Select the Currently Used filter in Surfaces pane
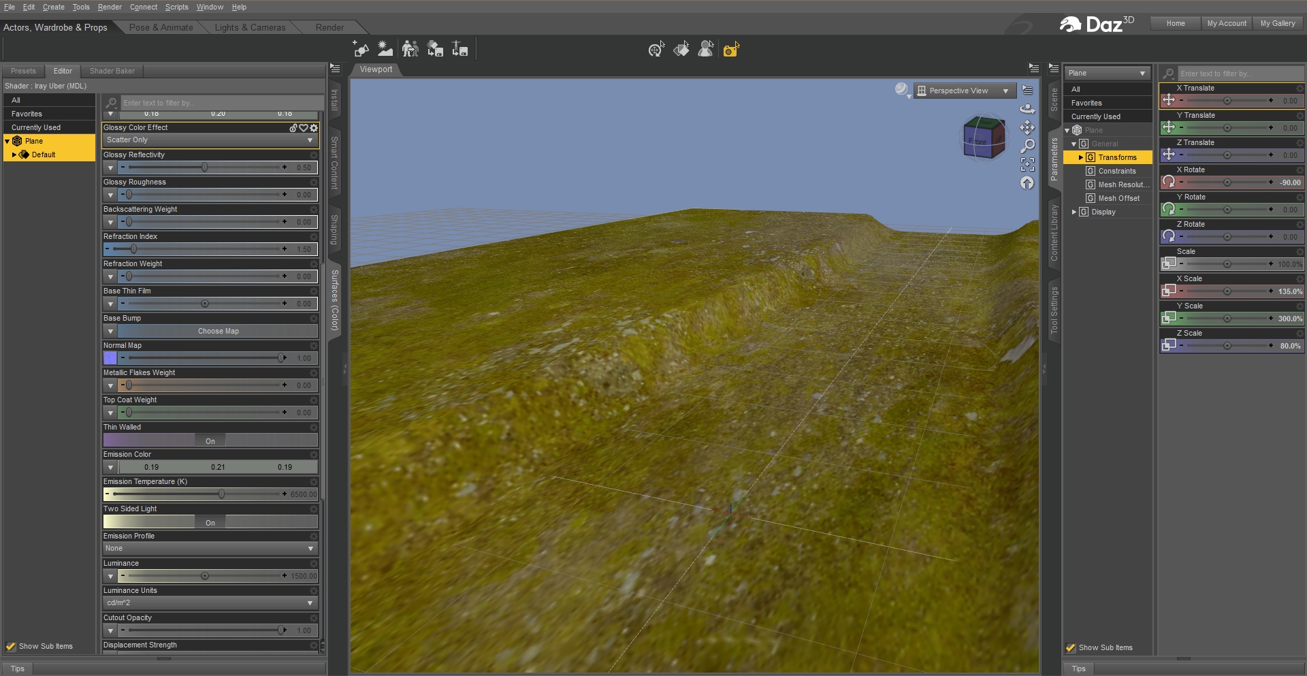Image resolution: width=1307 pixels, height=676 pixels. (x=49, y=127)
